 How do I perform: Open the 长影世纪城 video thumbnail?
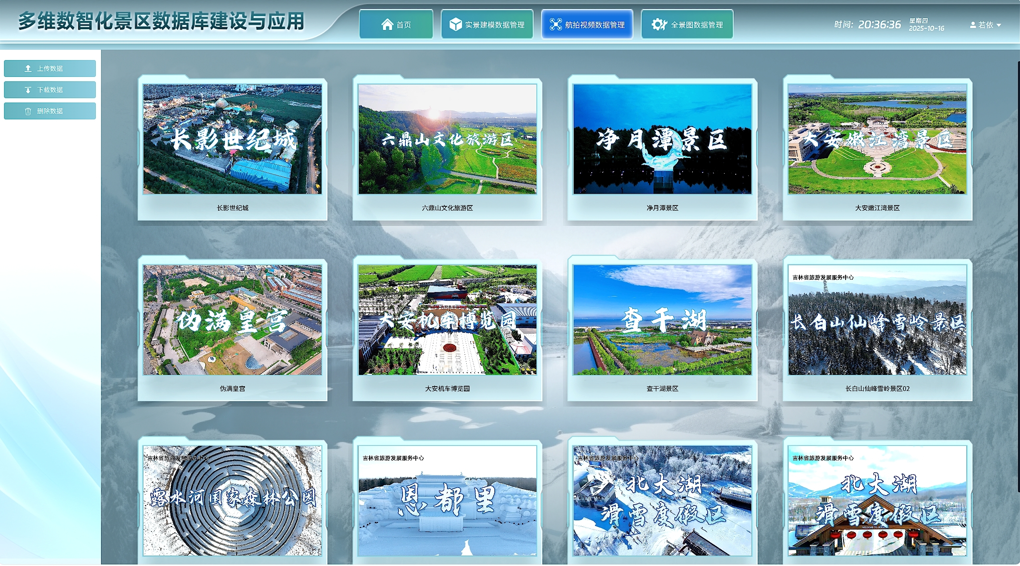click(233, 139)
